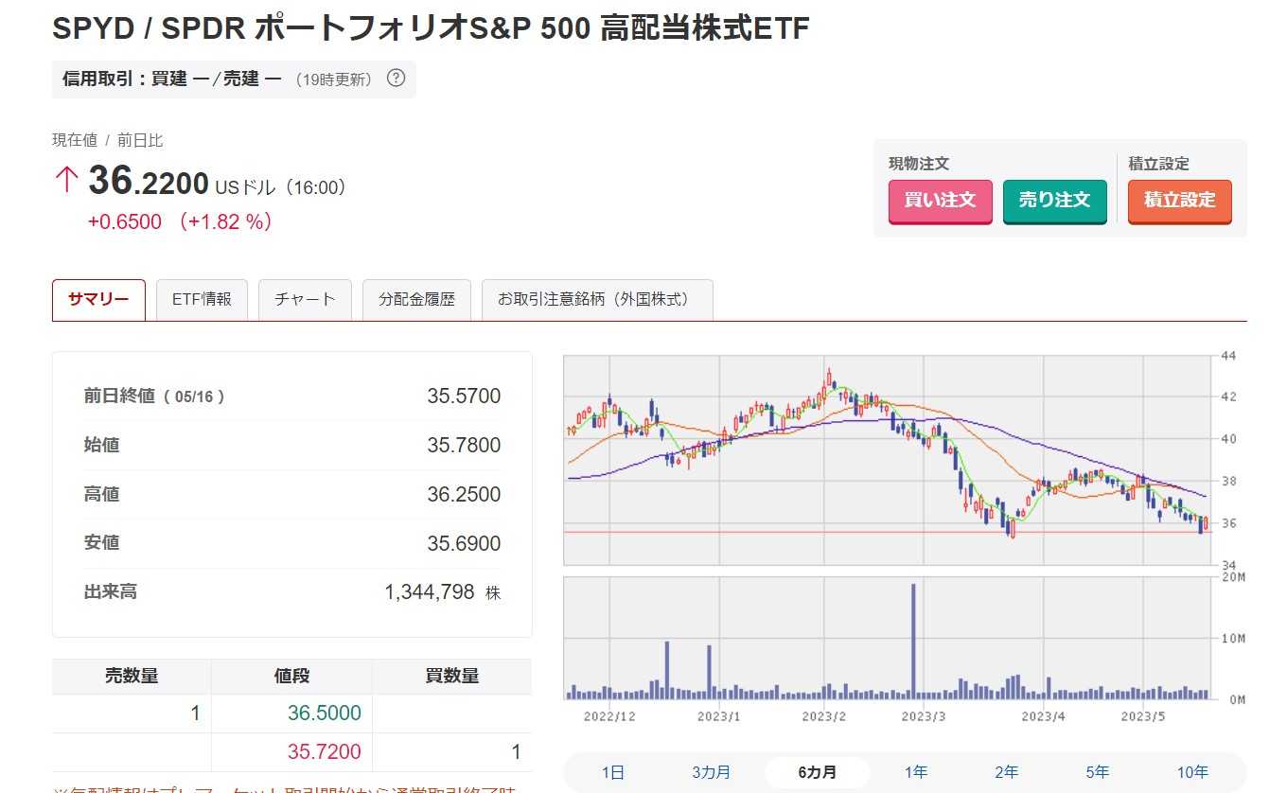1287x793 pixels.
Task: Click the current price 36.2200
Action: (149, 181)
